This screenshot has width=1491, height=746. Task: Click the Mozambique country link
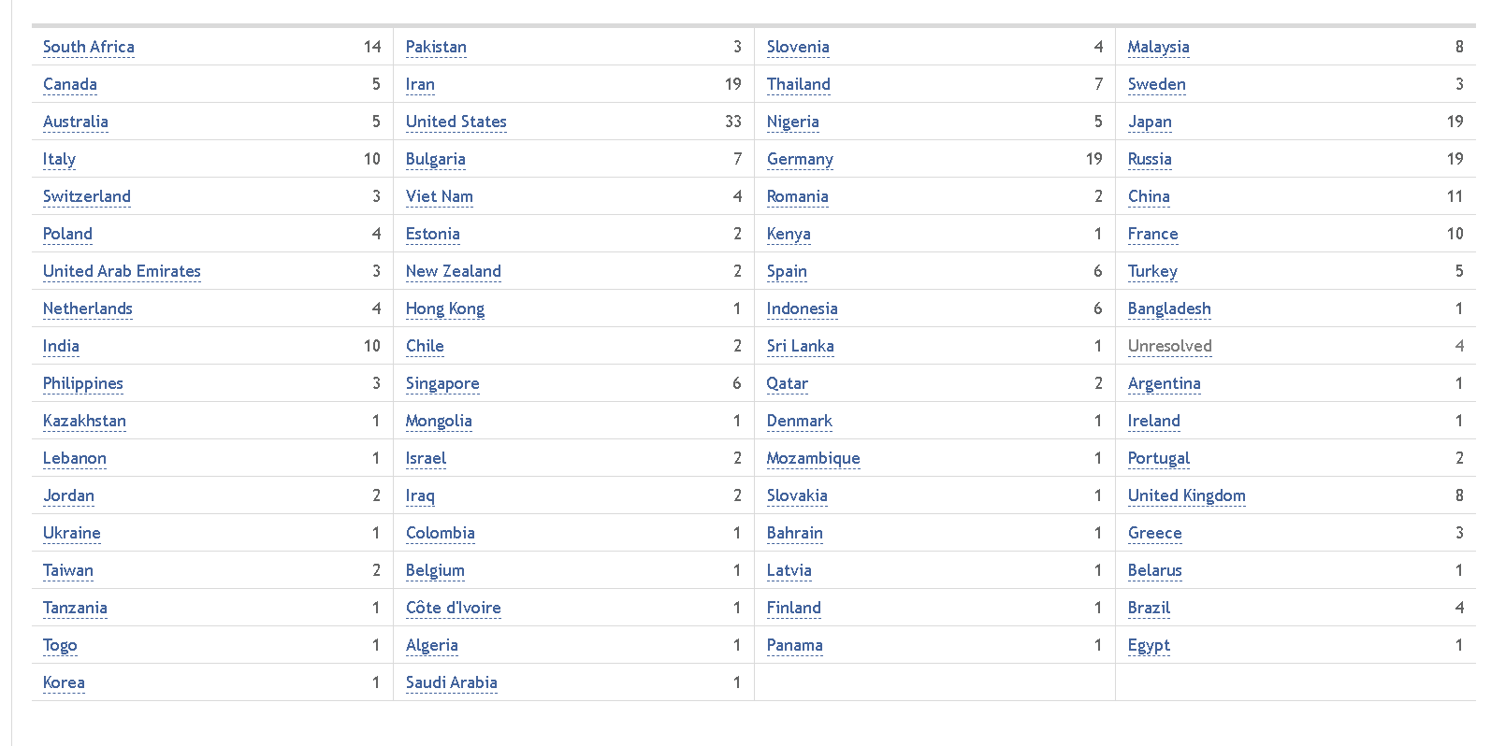point(813,458)
